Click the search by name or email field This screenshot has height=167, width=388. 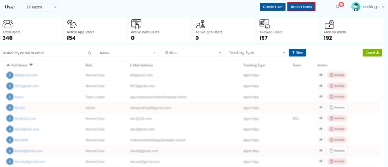coord(44,53)
